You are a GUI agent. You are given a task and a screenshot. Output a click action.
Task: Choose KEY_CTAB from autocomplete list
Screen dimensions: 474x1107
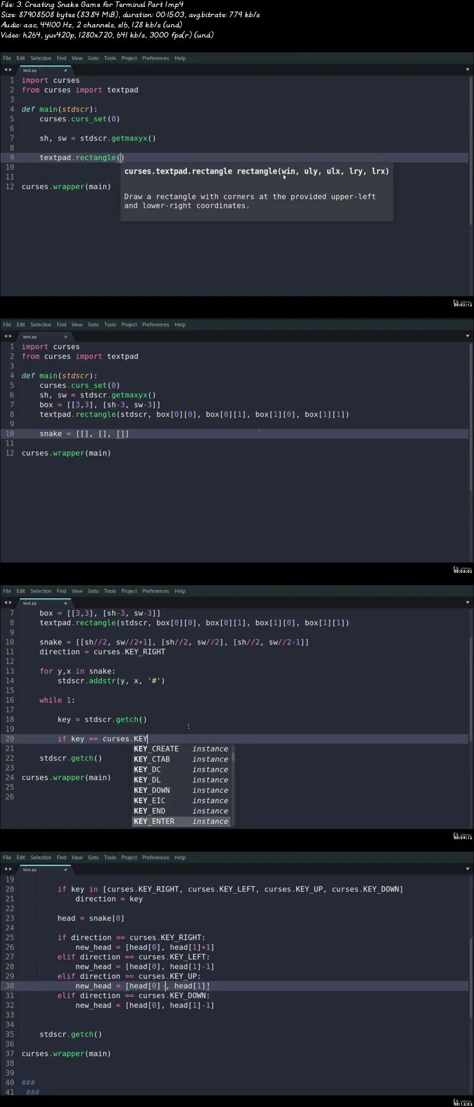(181, 759)
